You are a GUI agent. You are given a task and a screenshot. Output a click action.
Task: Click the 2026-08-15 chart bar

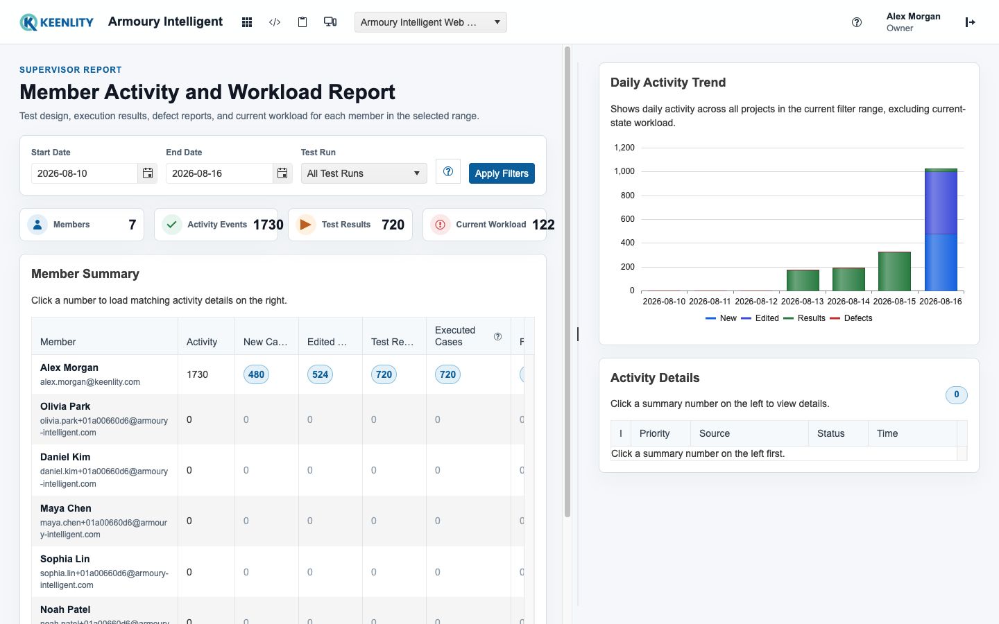tap(894, 271)
